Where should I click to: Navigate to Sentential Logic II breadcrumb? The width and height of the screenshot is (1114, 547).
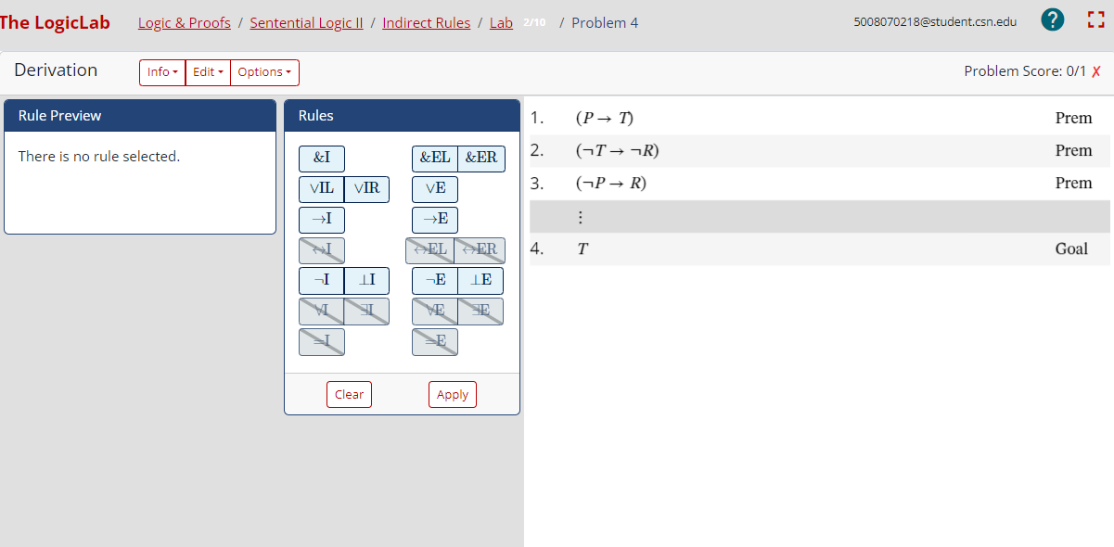click(x=306, y=22)
